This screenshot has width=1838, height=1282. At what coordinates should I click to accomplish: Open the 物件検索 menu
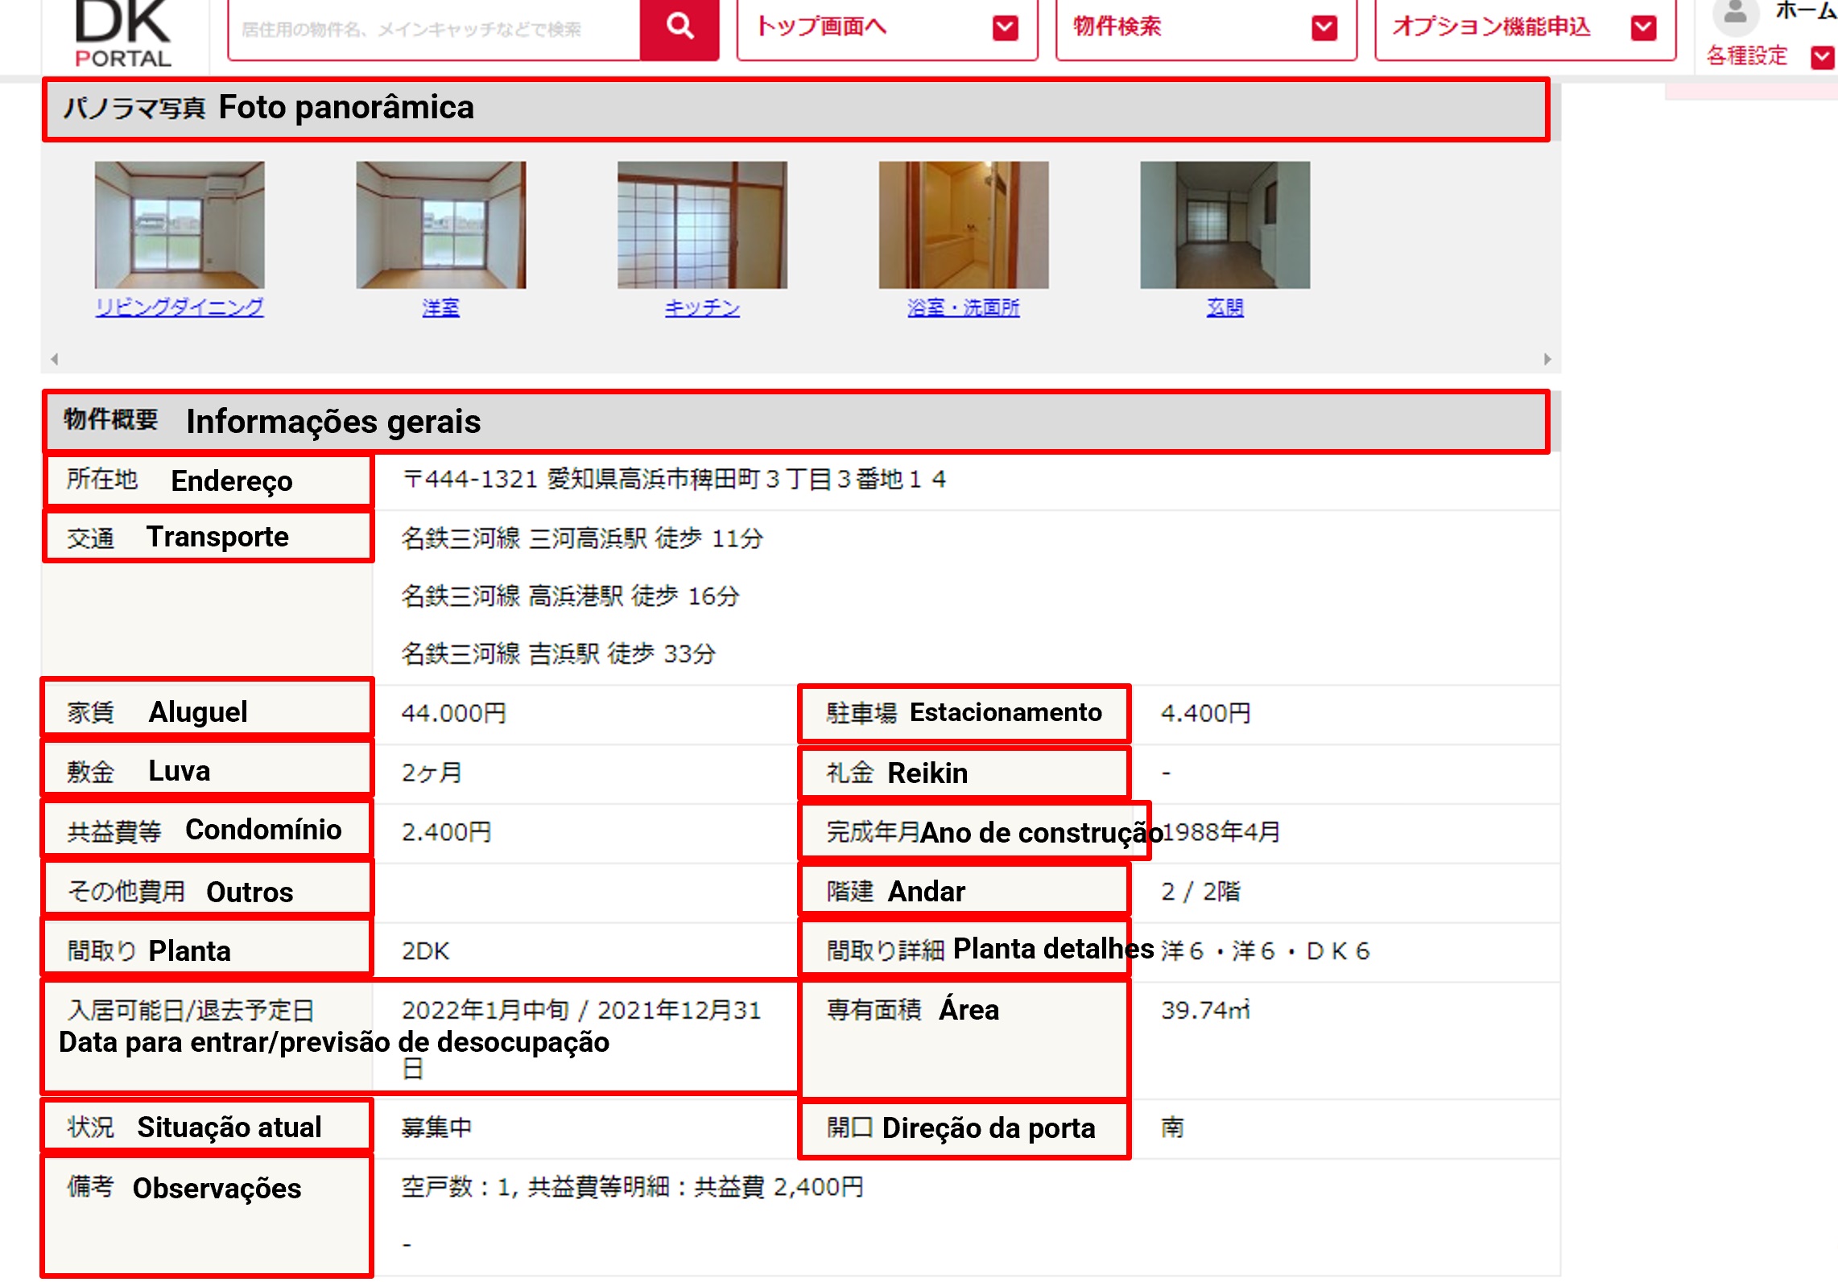[x=1117, y=27]
